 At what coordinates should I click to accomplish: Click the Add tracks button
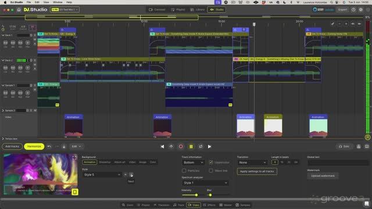pyautogui.click(x=12, y=146)
